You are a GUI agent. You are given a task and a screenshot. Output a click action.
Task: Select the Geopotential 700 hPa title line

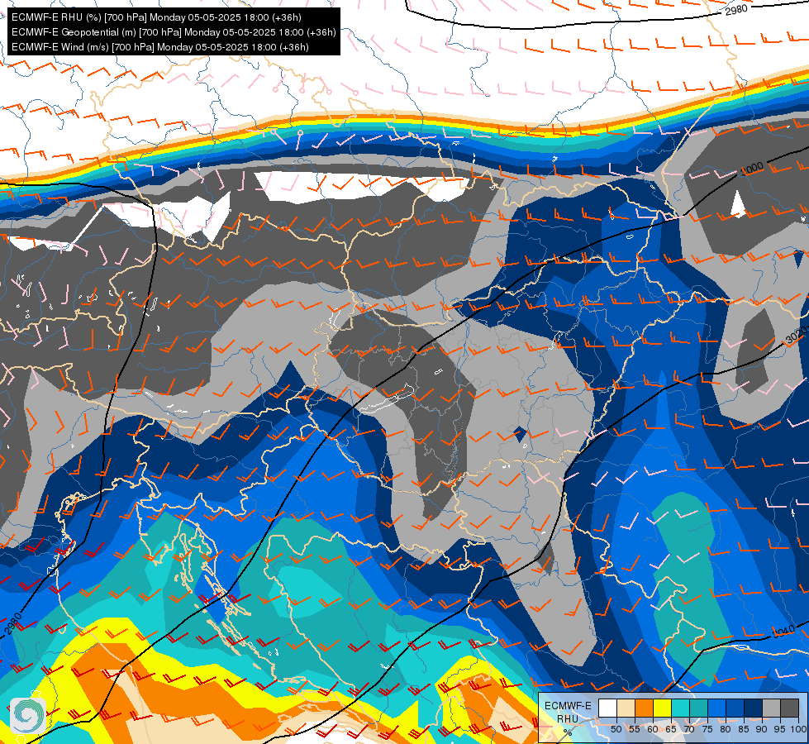pyautogui.click(x=174, y=32)
